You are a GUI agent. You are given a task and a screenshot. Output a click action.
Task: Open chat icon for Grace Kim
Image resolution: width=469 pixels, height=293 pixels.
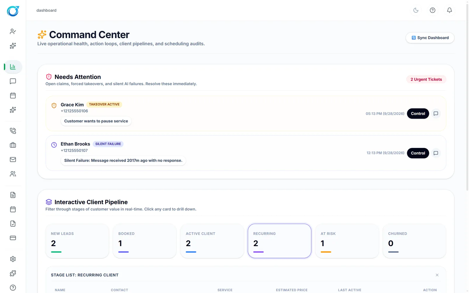point(436,114)
